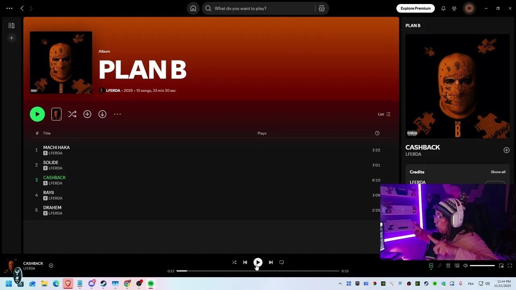
Task: Click CASHBACK title in the player bar
Action: (x=33, y=263)
